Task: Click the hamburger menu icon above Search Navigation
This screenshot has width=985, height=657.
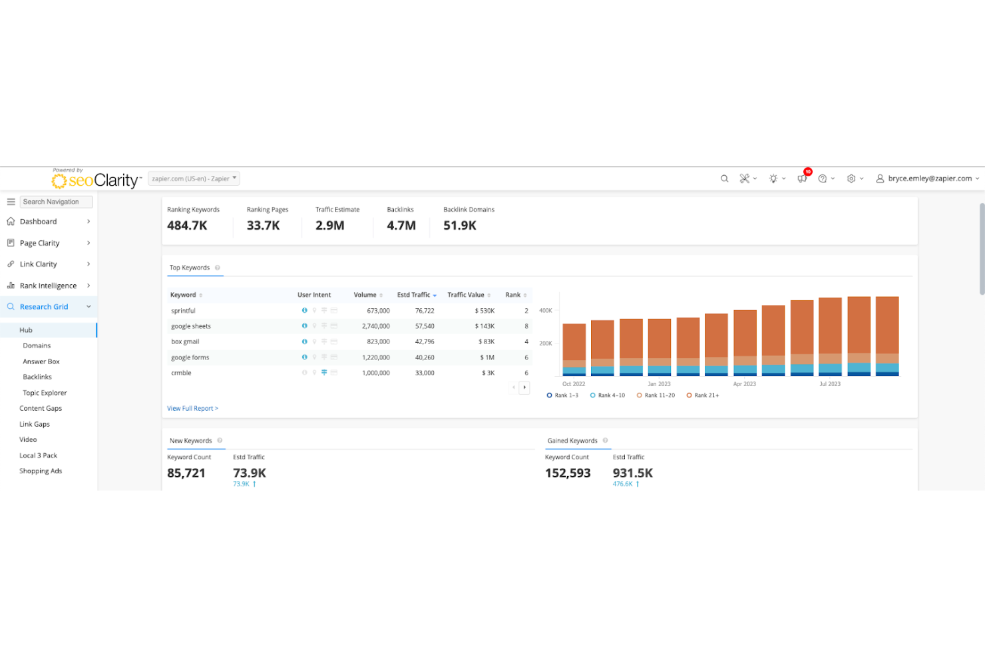Action: [x=11, y=201]
